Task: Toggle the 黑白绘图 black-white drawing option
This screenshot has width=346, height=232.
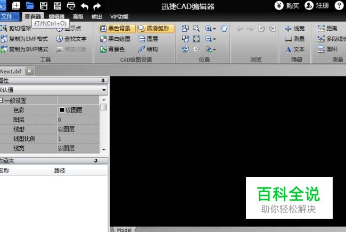Action: click(115, 39)
